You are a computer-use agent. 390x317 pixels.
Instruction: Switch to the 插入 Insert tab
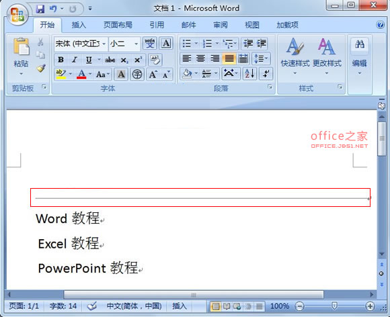(79, 25)
